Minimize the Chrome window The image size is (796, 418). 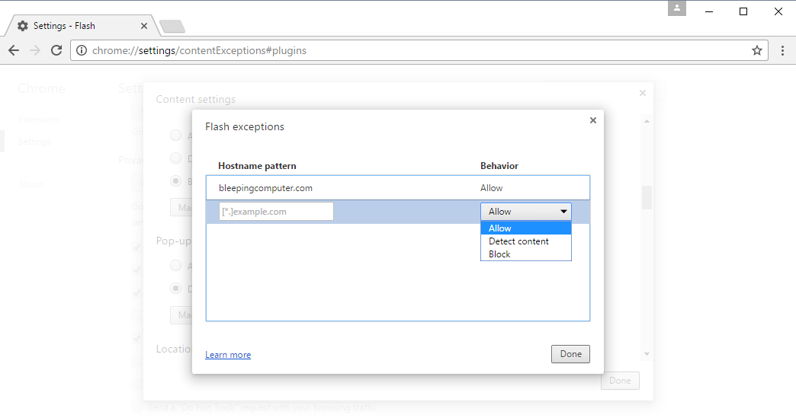[x=709, y=11]
